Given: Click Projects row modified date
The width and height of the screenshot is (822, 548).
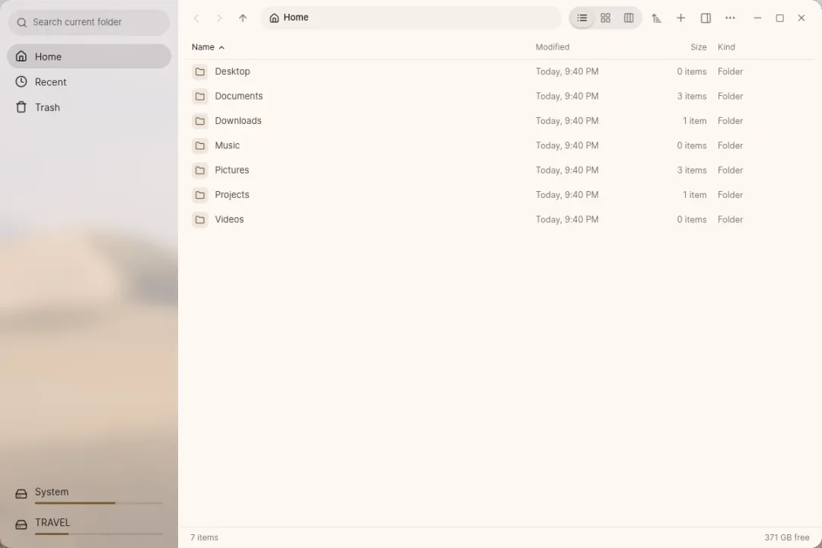Looking at the screenshot, I should pos(567,195).
